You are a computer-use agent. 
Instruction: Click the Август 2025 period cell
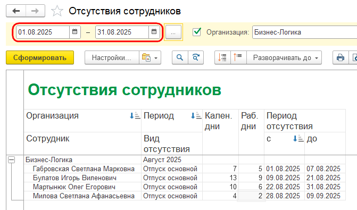coord(172,159)
